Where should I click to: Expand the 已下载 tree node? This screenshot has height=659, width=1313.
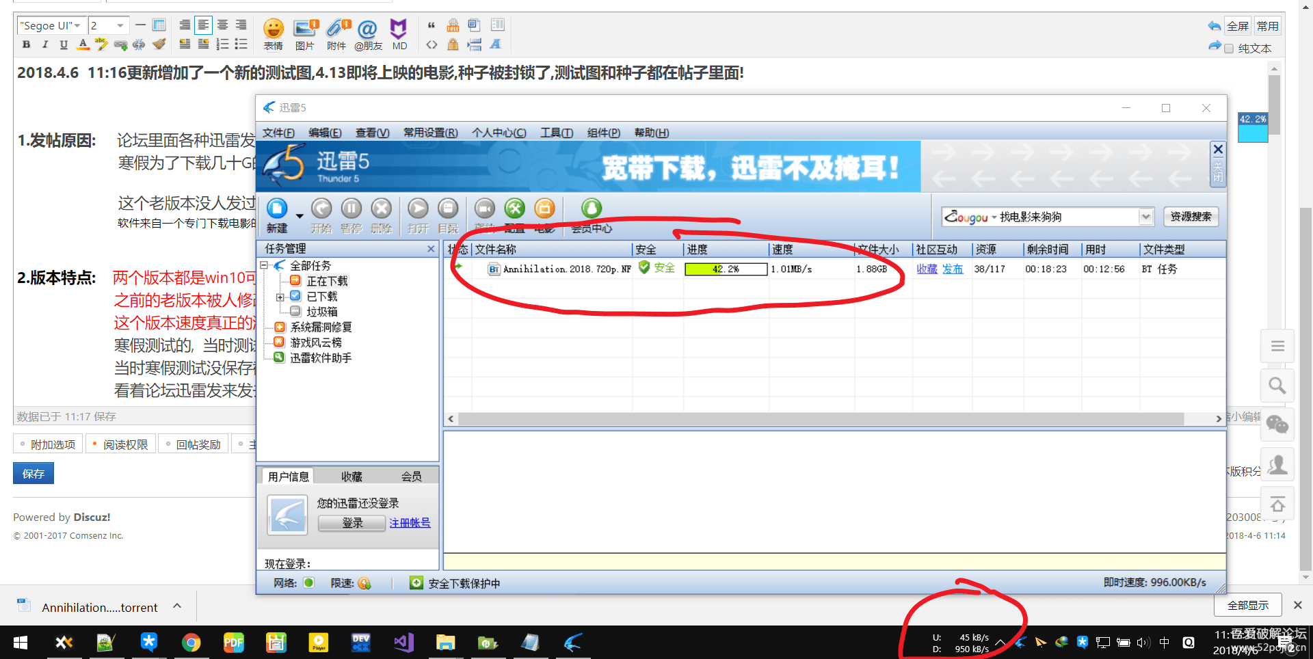280,297
